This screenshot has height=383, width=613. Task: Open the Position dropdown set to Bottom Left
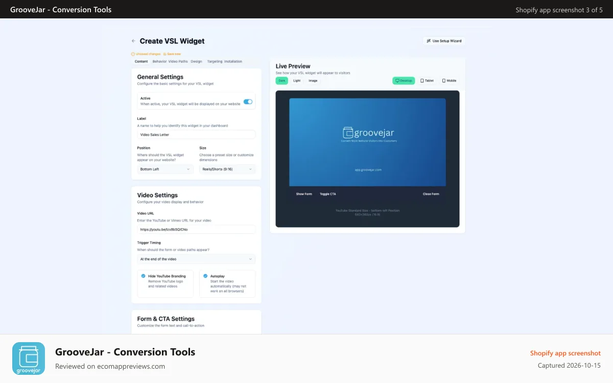[x=165, y=169]
